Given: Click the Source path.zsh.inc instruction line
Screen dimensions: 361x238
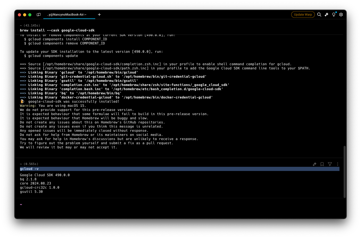Looking at the screenshot, I should coord(165,68).
